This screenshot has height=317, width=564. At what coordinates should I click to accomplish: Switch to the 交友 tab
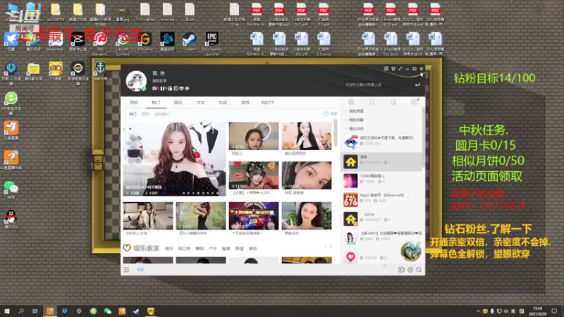click(x=200, y=102)
